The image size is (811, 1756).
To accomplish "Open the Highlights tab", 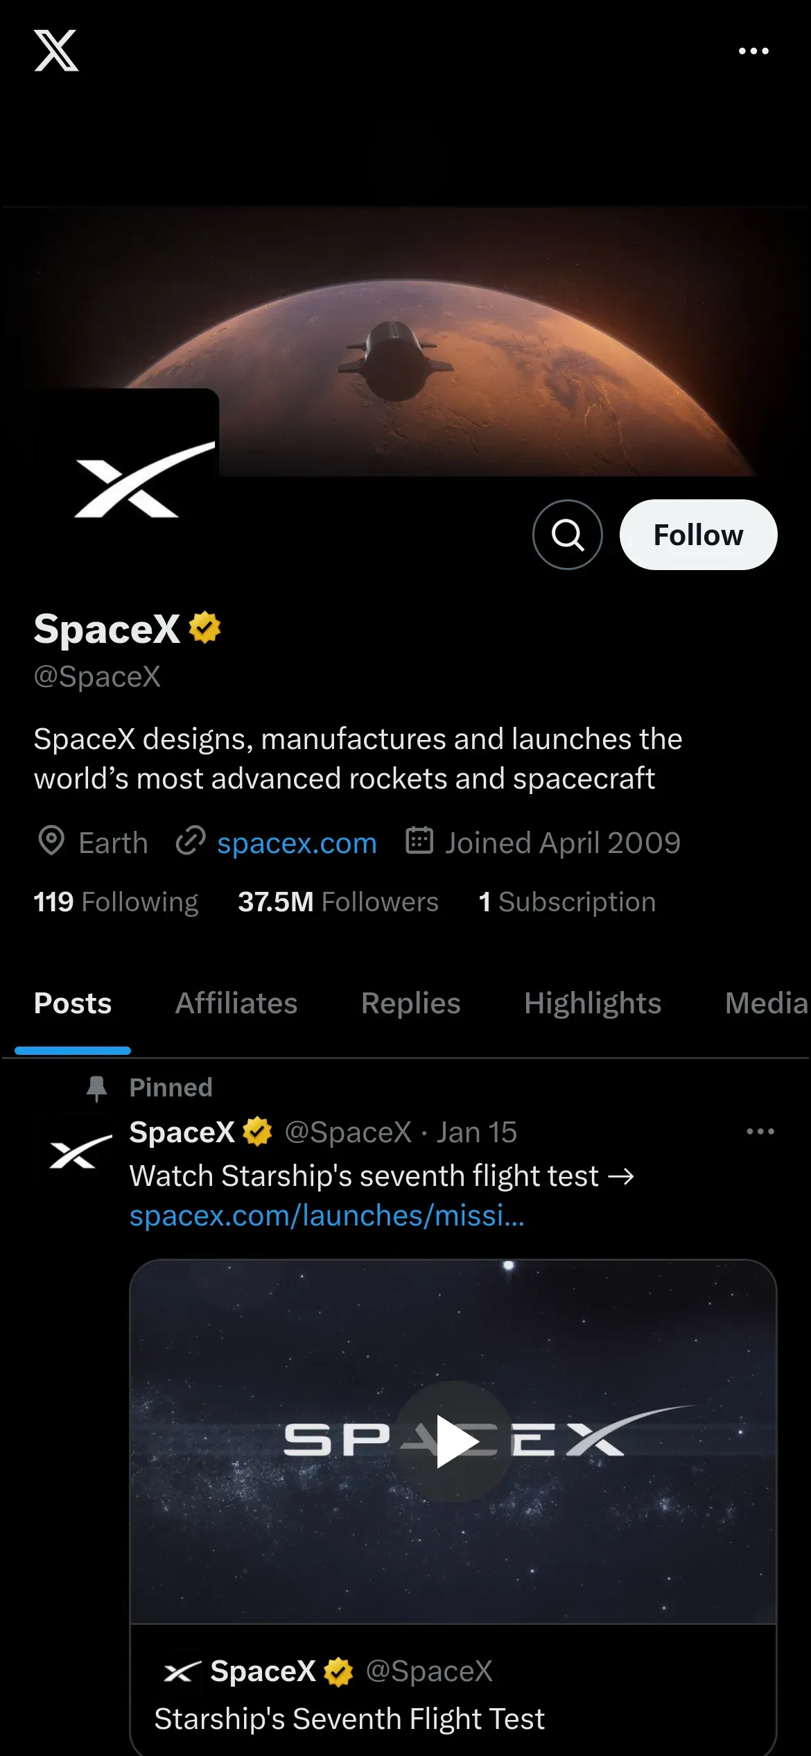I will tap(593, 1004).
